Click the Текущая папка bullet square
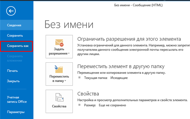The width and height of the screenshot is (190, 119). (x=79, y=78)
